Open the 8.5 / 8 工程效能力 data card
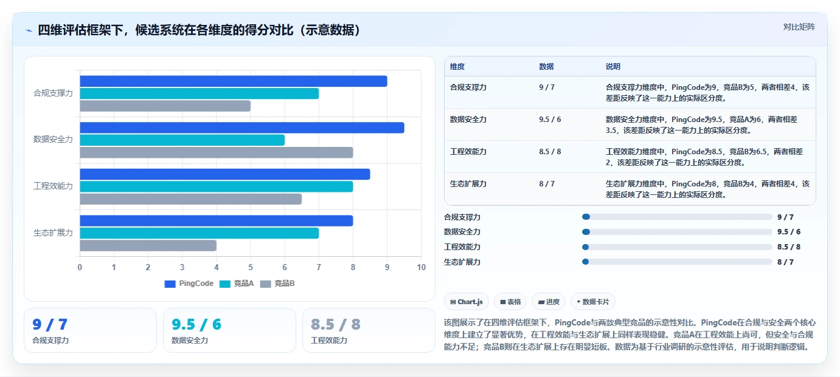Image resolution: width=840 pixels, height=377 pixels. [x=369, y=330]
